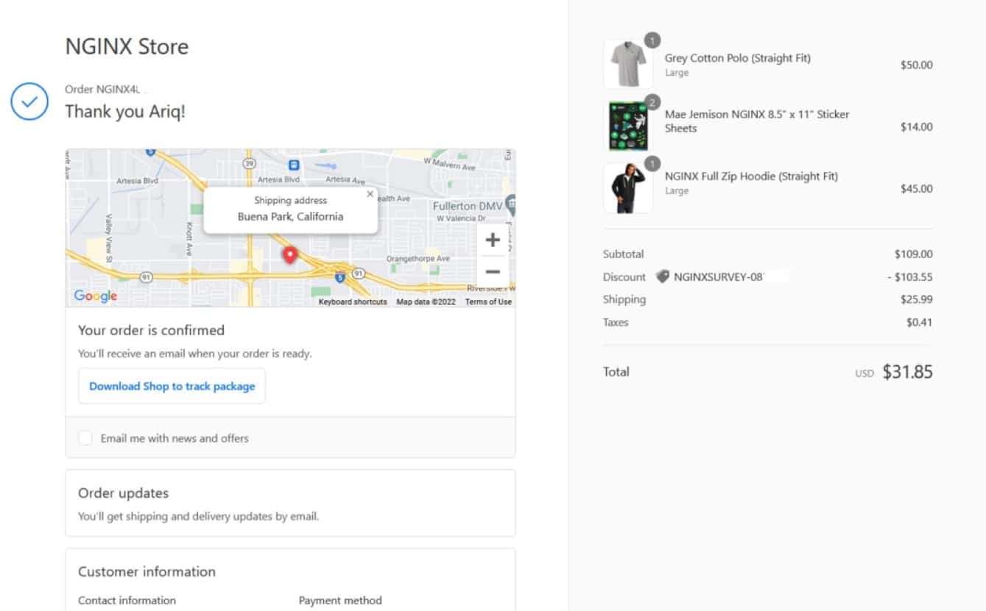986x611 pixels.
Task: Enable Email me with news and offers
Action: [x=85, y=438]
